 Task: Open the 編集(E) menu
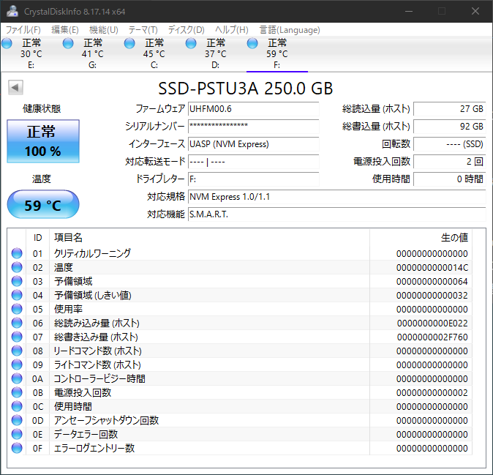click(x=65, y=30)
